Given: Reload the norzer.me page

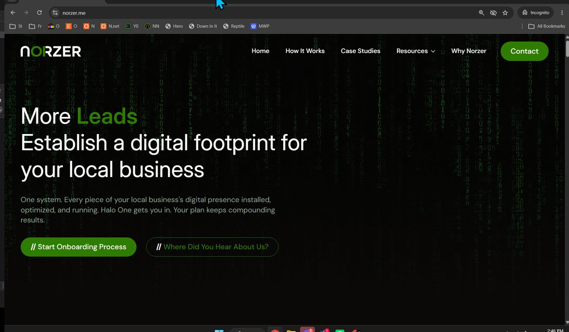Looking at the screenshot, I should (x=39, y=13).
